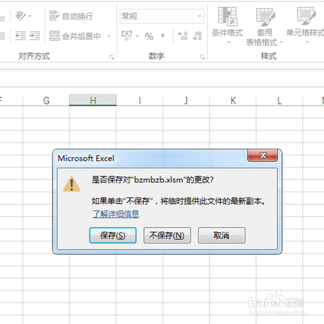This screenshot has height=324, width=324.
Task: Click the Decrease Decimal icon
Action: point(197,36)
